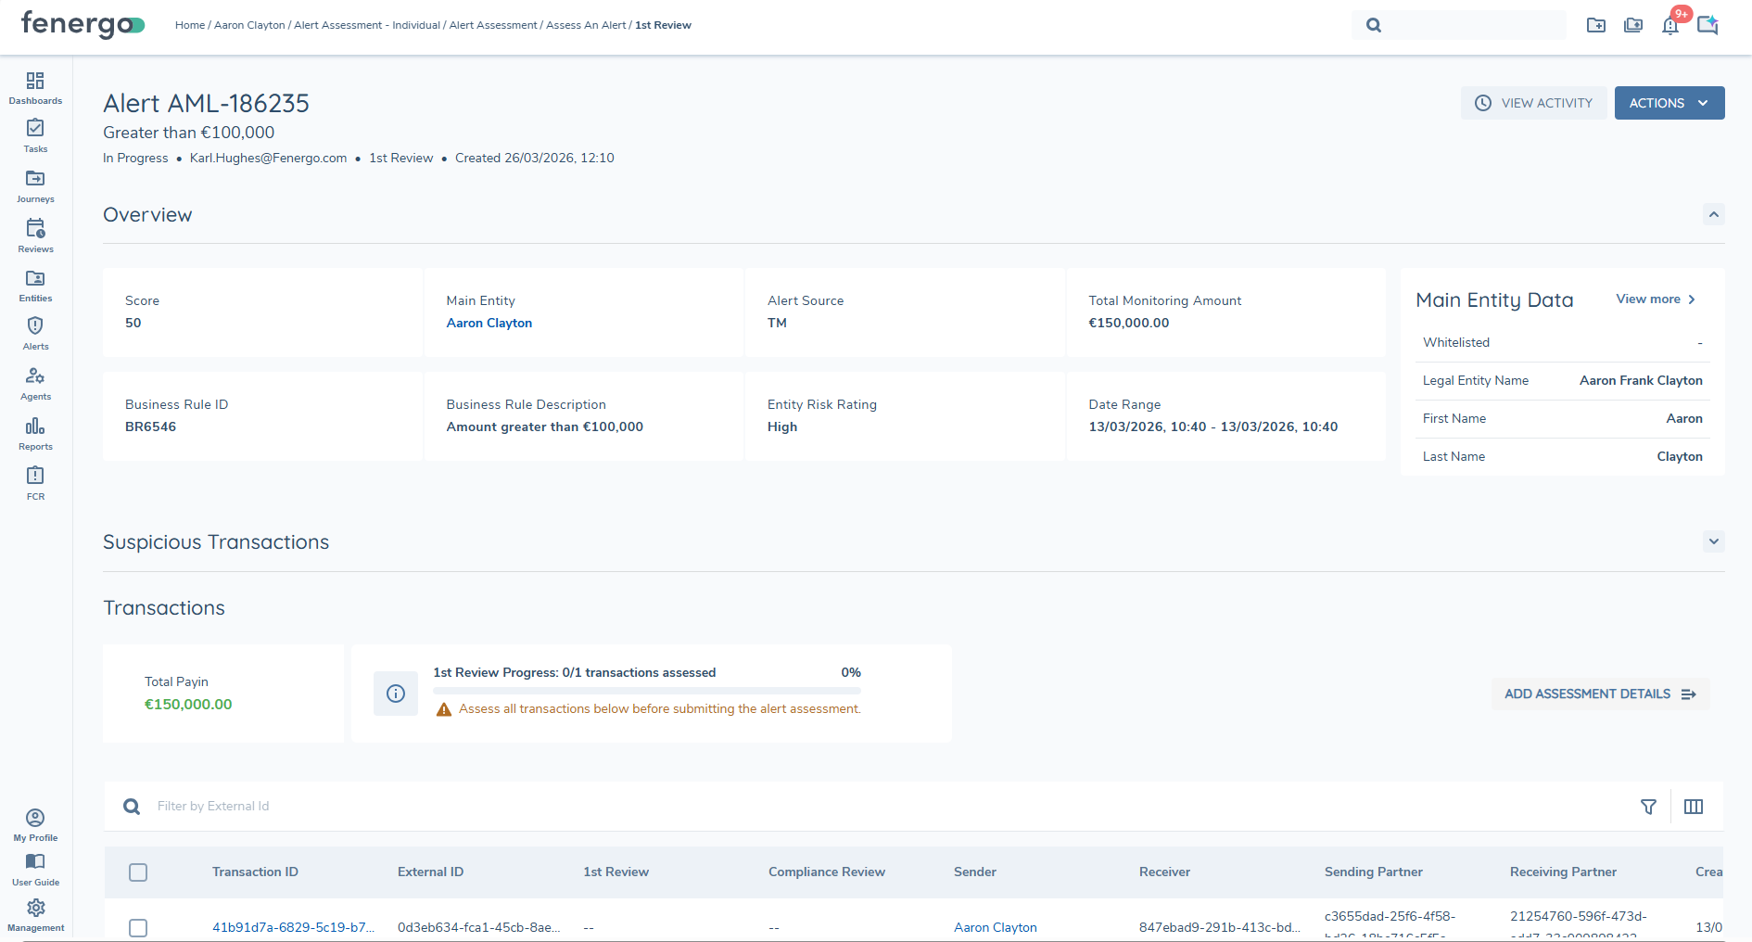Open the table filter funnel icon

click(1648, 807)
